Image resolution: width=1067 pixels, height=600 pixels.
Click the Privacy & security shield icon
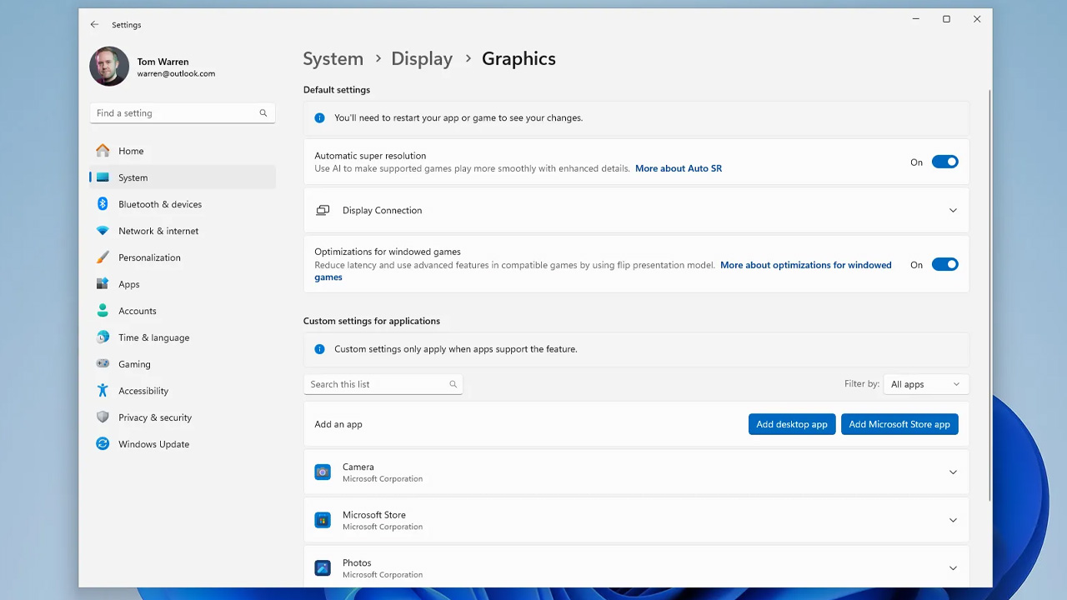pos(103,417)
